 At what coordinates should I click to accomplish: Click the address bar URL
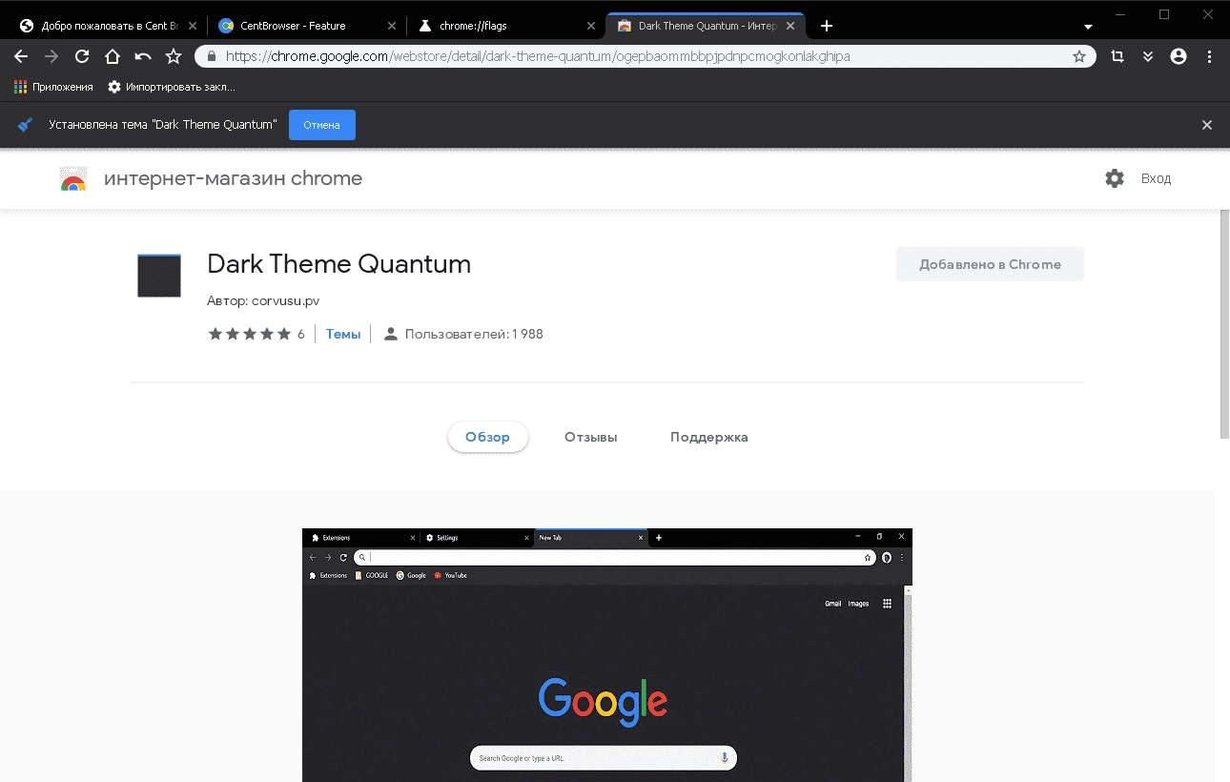[538, 56]
